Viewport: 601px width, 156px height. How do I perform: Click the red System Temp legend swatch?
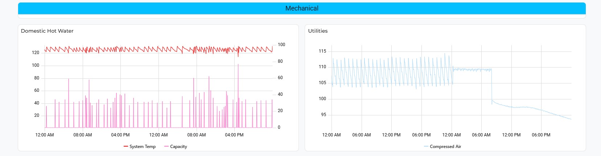pyautogui.click(x=126, y=147)
